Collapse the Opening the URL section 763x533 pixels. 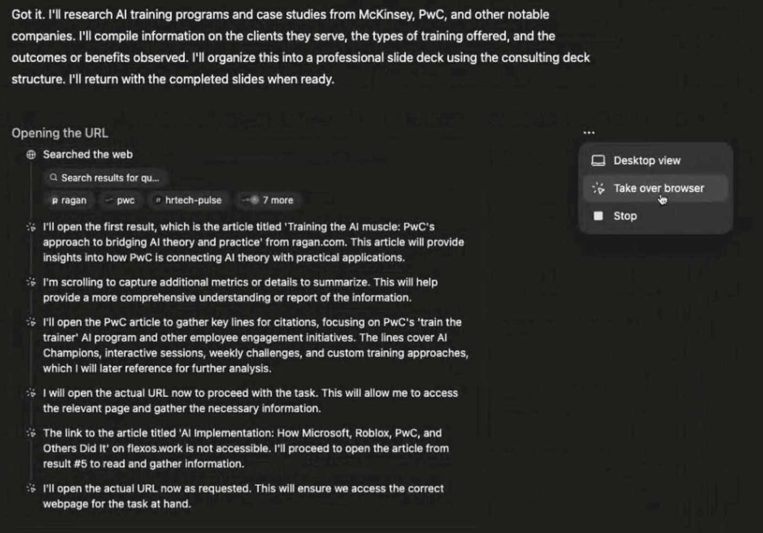60,133
